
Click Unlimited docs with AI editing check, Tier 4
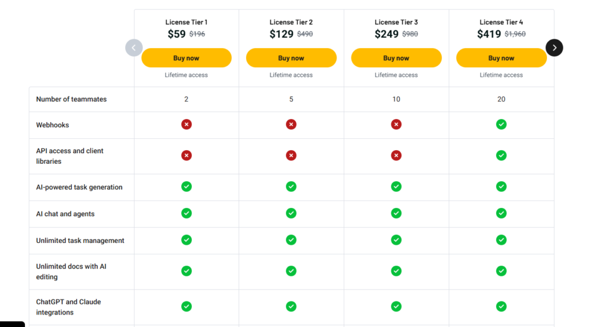click(x=501, y=271)
